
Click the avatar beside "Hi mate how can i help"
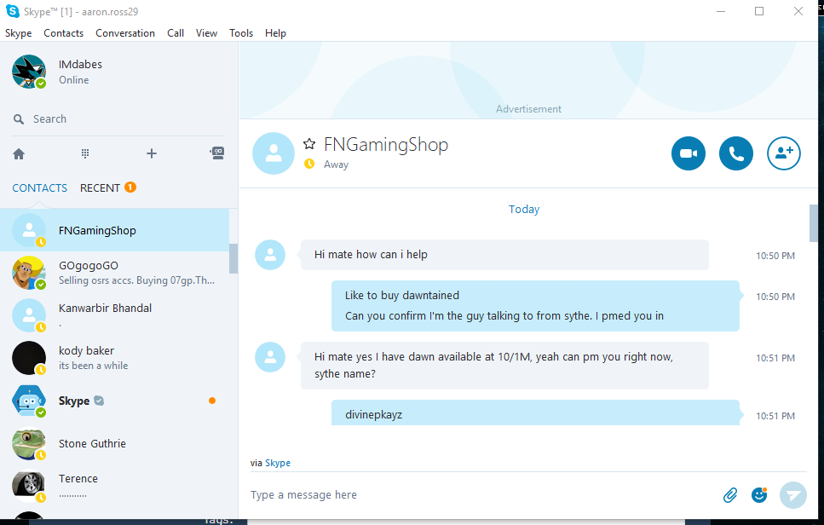[x=270, y=255]
